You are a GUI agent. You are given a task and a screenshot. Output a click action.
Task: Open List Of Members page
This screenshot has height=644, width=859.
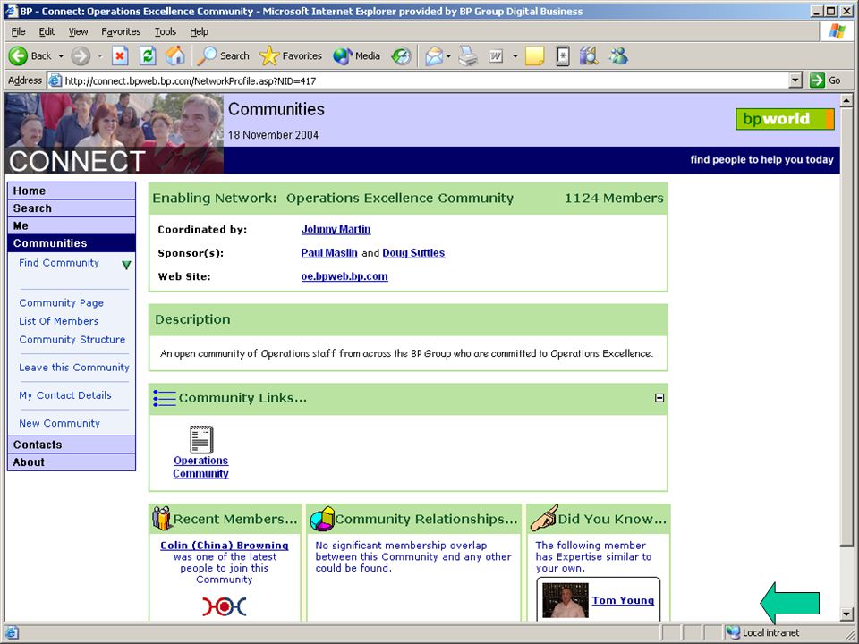point(59,321)
